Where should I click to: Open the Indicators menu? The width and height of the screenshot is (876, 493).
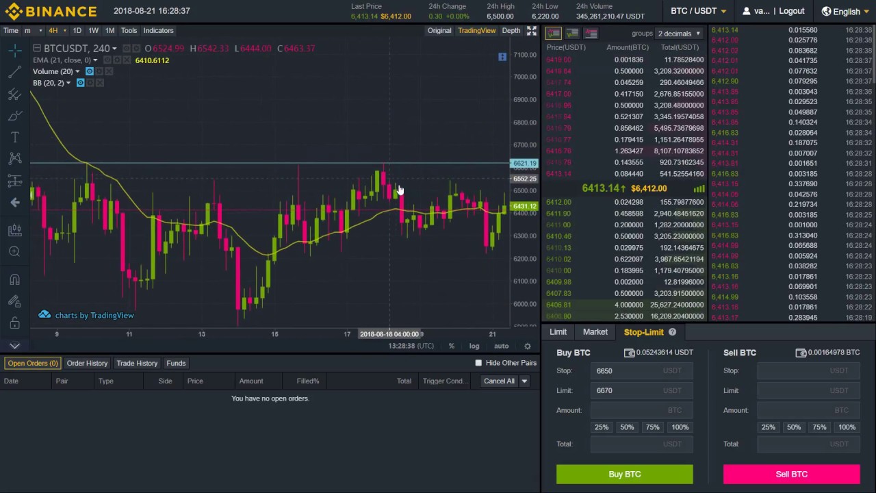(158, 30)
